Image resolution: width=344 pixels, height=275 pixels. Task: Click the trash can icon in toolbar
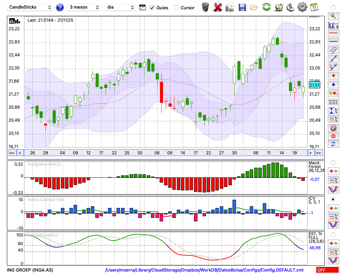point(205,7)
